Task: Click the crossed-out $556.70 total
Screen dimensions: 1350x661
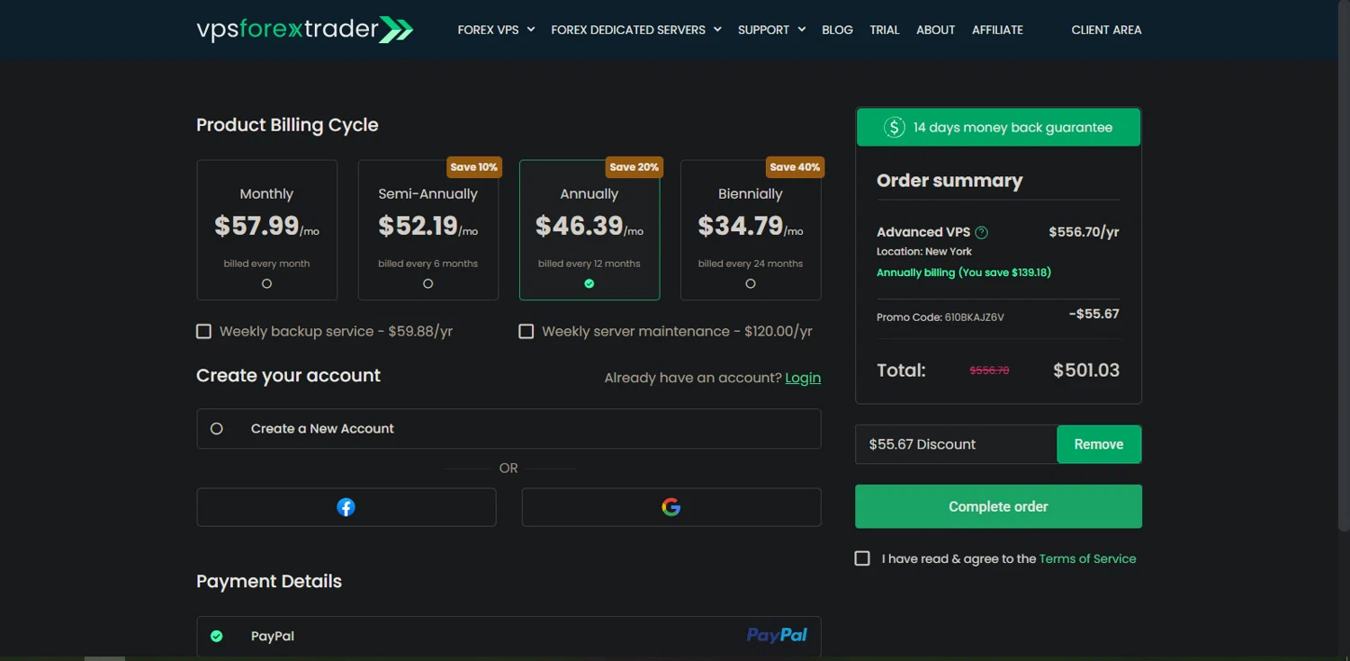Action: (x=989, y=371)
